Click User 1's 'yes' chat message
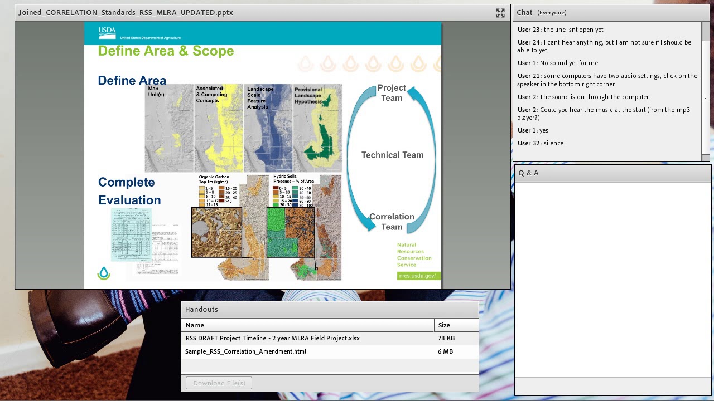The width and height of the screenshot is (714, 401). pos(533,130)
